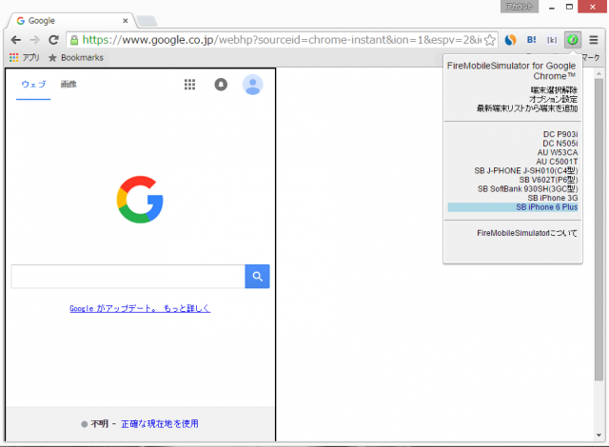
Task: Select the Google tab
Action: tap(69, 21)
